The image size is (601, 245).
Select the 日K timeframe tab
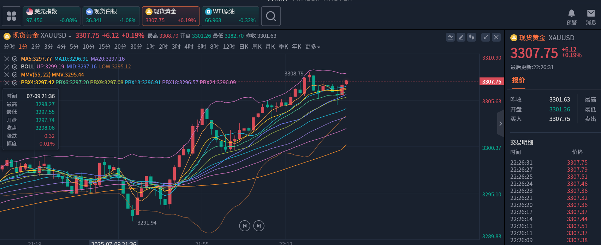tap(244, 47)
